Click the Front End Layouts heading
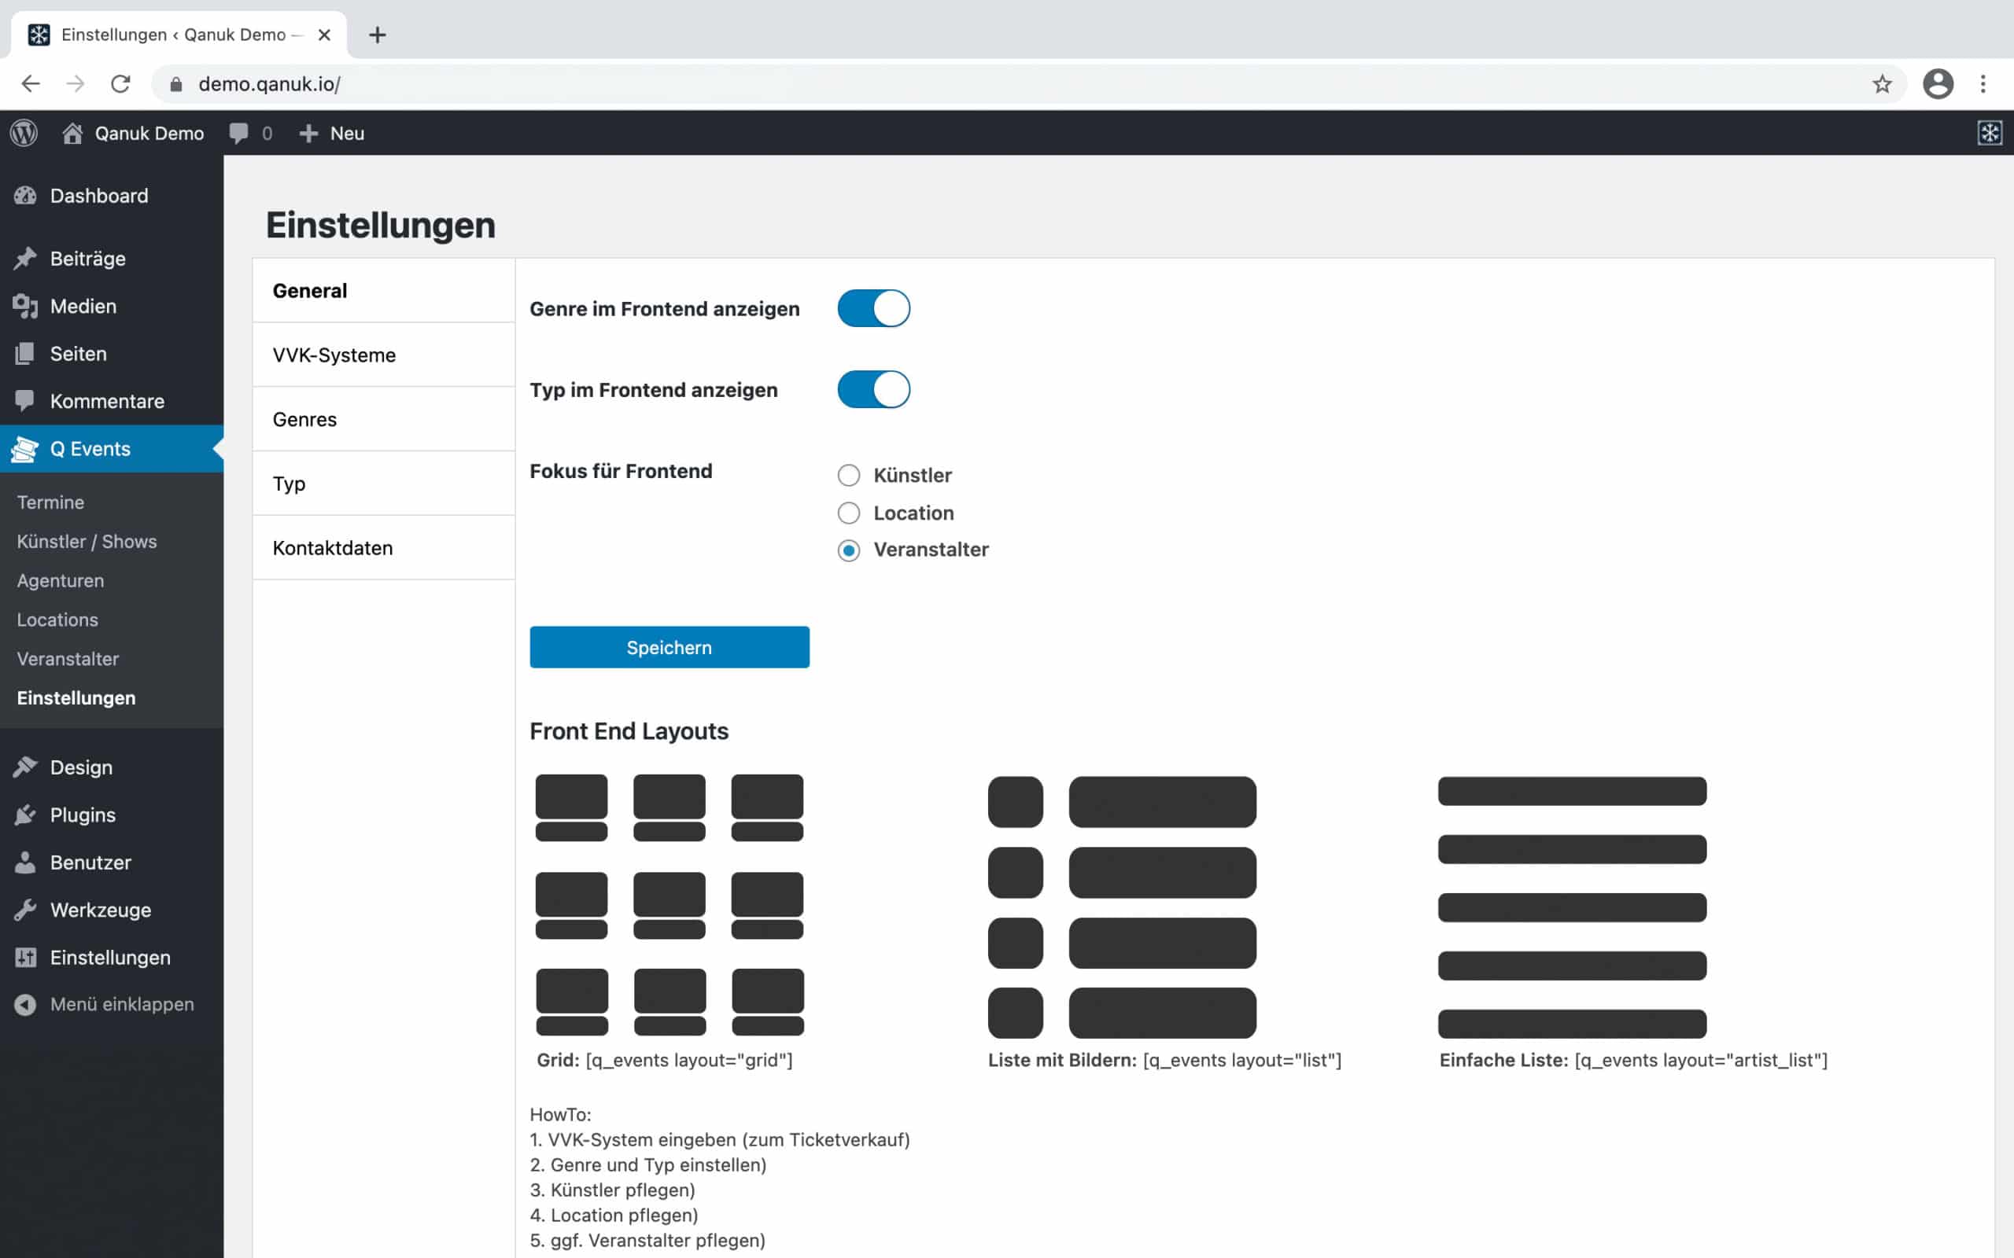Viewport: 2014px width, 1258px height. tap(629, 731)
